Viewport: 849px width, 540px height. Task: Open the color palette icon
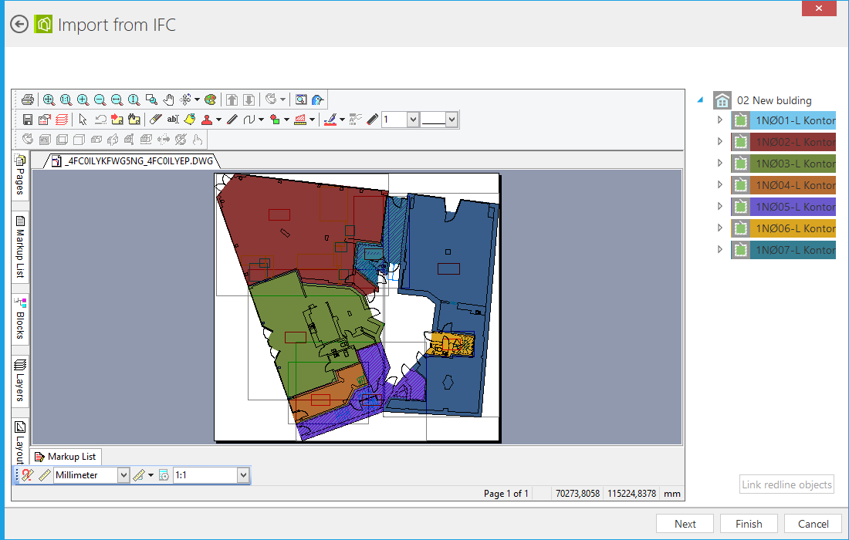(211, 100)
